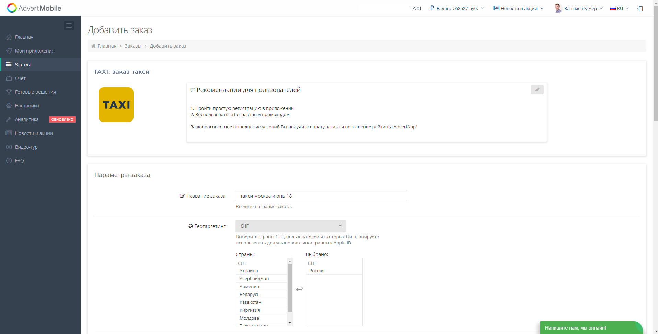Screen dimensions: 658x334
Task: Open Главная in the sidebar
Action: pyautogui.click(x=24, y=37)
